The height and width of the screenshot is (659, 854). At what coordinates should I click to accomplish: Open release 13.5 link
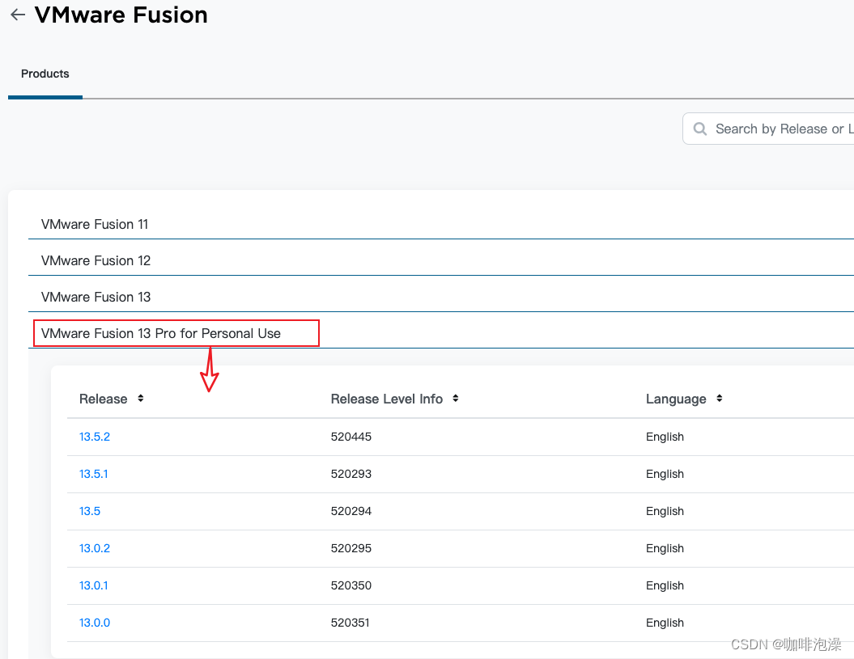click(90, 511)
